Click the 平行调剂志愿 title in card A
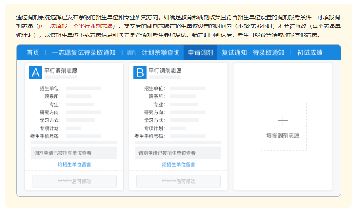 [x=60, y=70]
